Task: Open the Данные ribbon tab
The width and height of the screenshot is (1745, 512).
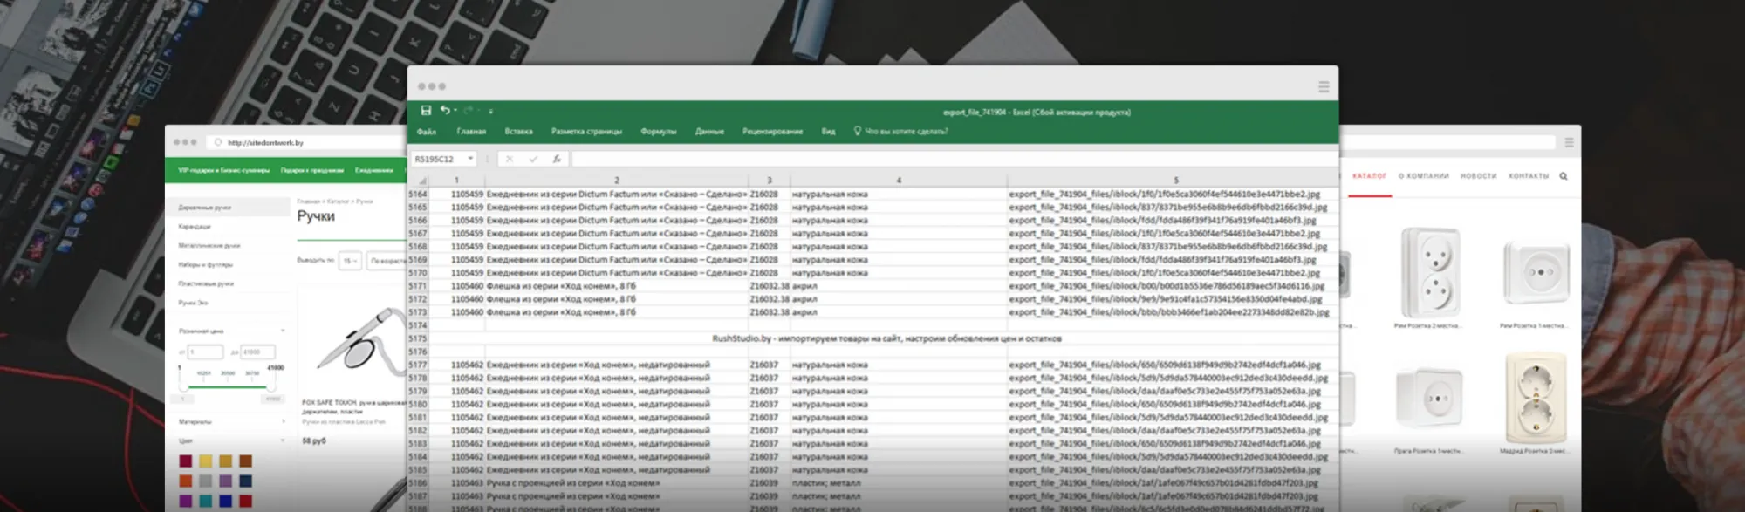Action: tap(709, 132)
